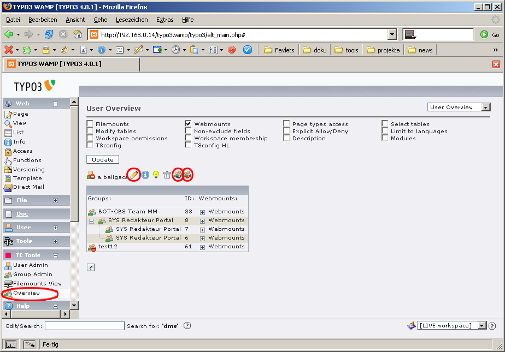Enable the Workspace permissions checkbox
This screenshot has width=505, height=352.
click(x=90, y=138)
